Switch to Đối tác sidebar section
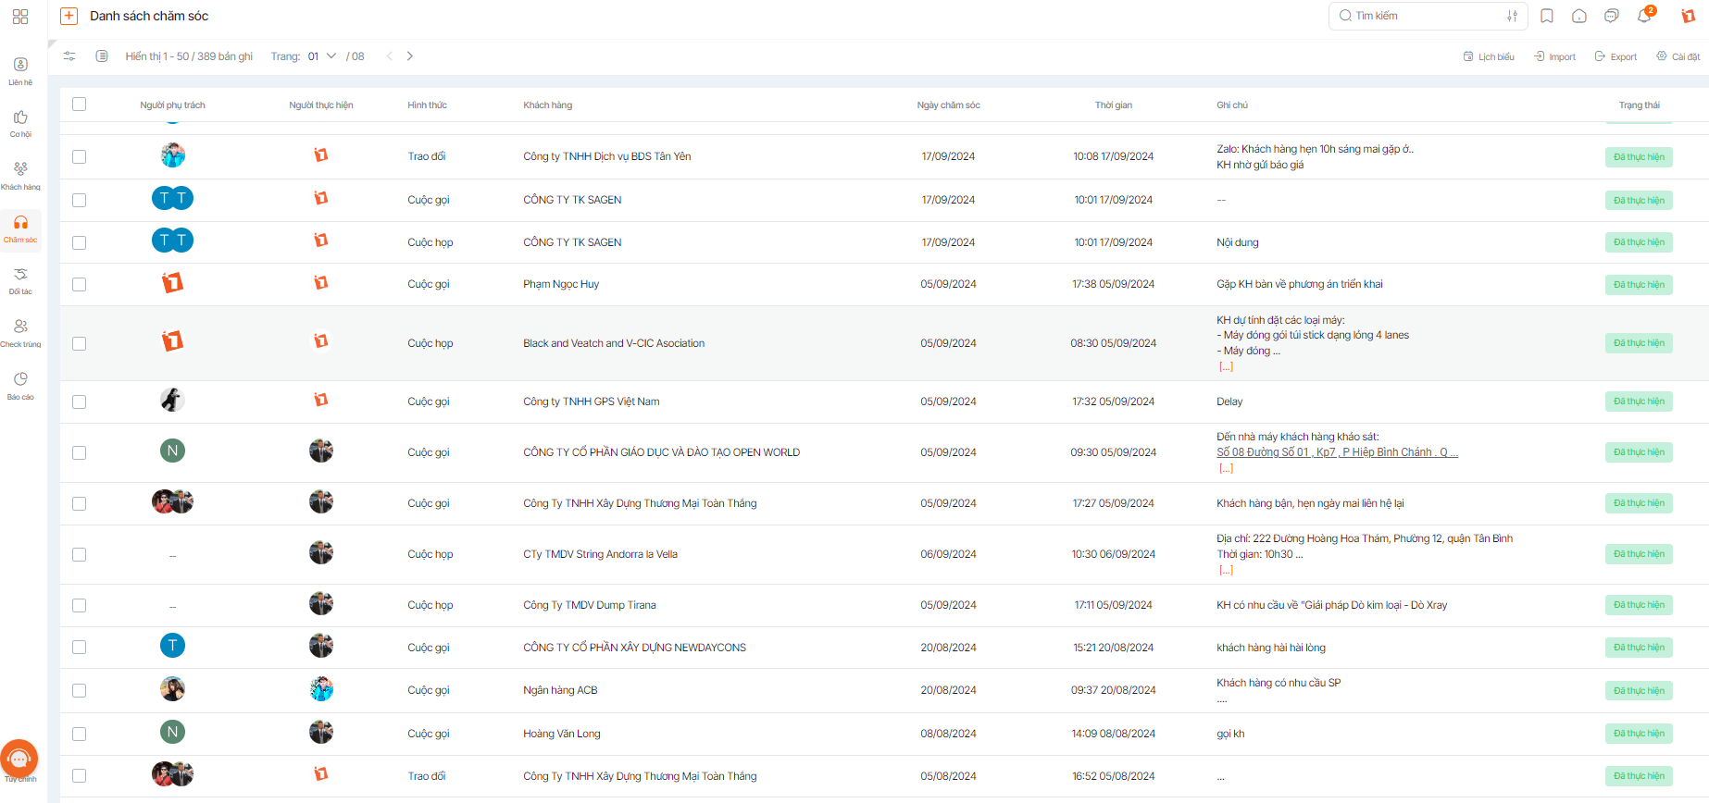The width and height of the screenshot is (1709, 803). click(x=20, y=280)
